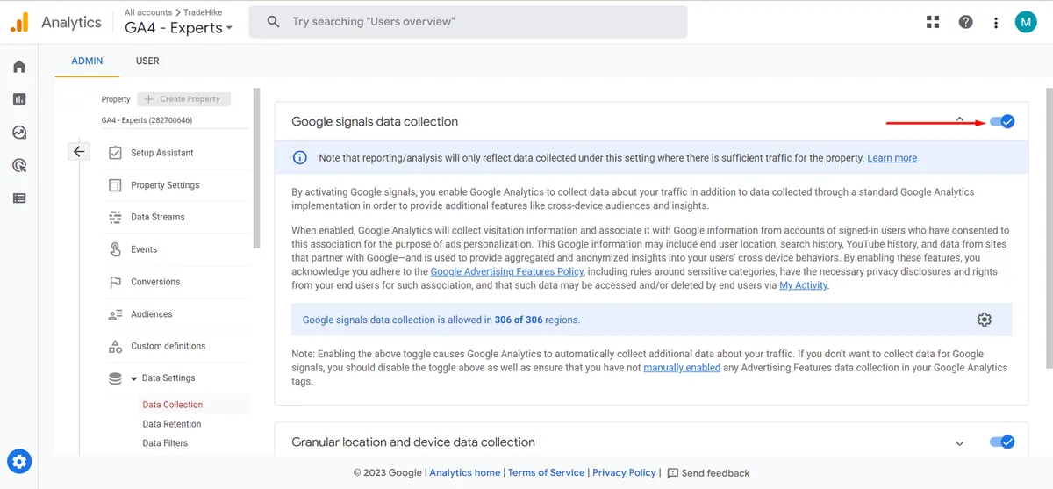The image size is (1053, 489).
Task: Click the All accounts breadcrumb
Action: (148, 12)
